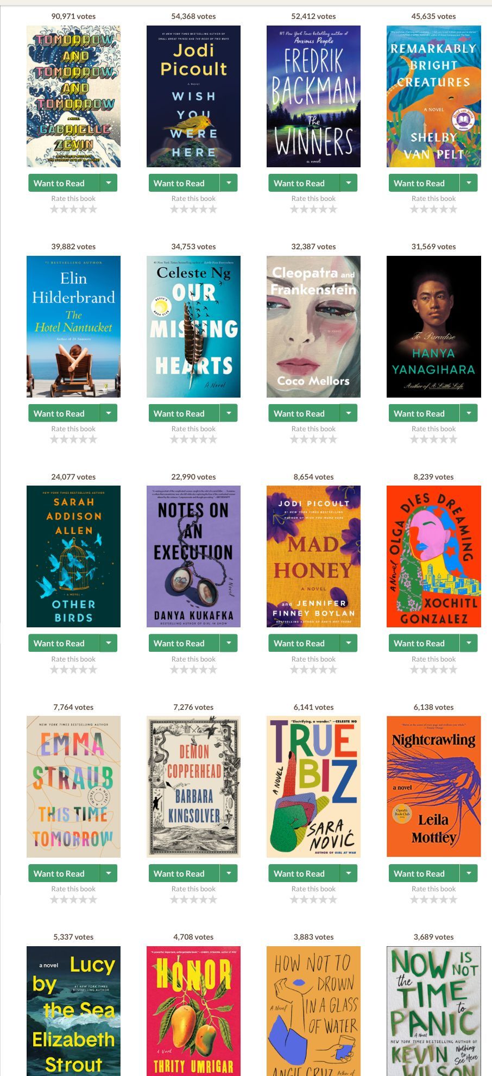Expand shelf options for Mad Honey

tap(349, 643)
